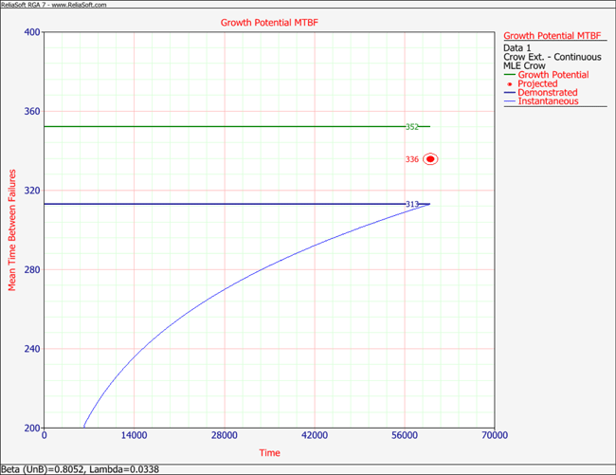This screenshot has height=475, width=616.
Task: Click the x-axis tick label '42000'
Action: pos(315,435)
